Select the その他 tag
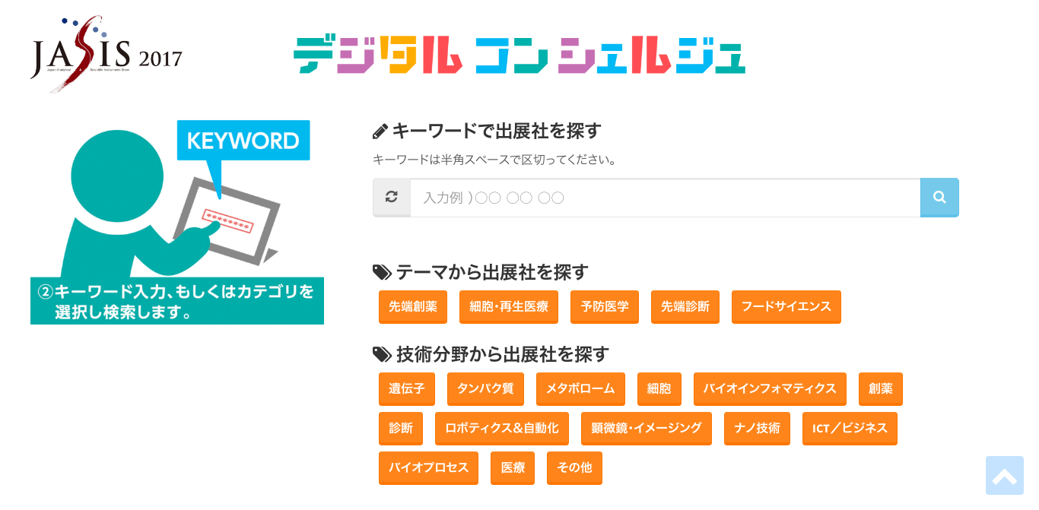This screenshot has width=1039, height=510. [x=574, y=468]
